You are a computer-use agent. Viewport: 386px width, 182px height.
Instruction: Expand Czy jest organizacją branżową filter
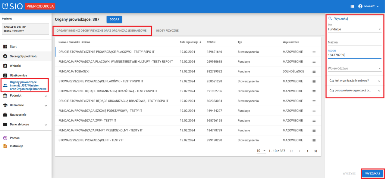pyautogui.click(x=354, y=81)
